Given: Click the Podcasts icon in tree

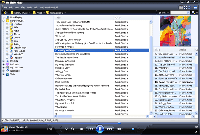Looking at the screenshot, I should tap(8, 64).
